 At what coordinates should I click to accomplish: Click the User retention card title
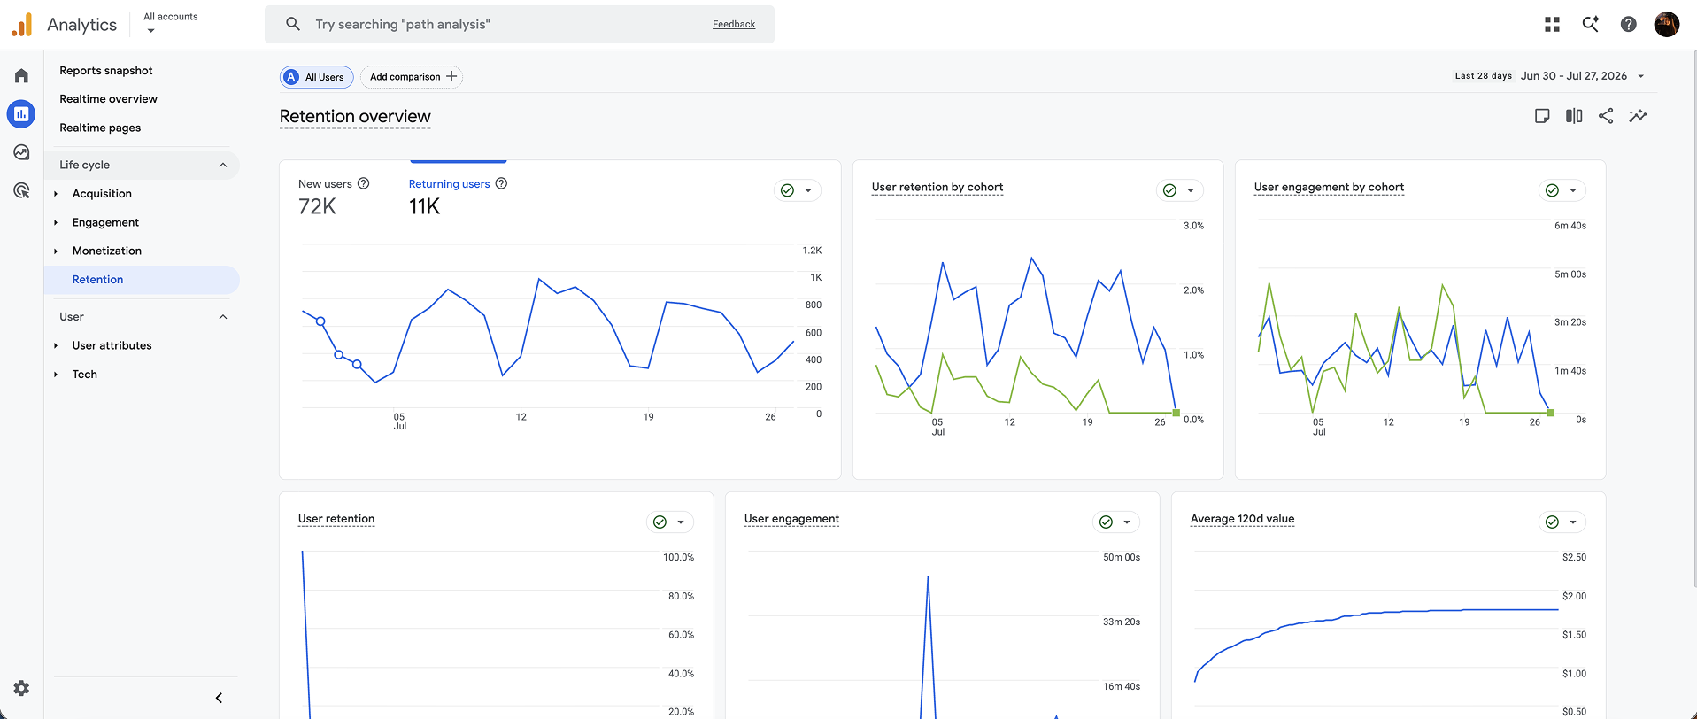[336, 519]
